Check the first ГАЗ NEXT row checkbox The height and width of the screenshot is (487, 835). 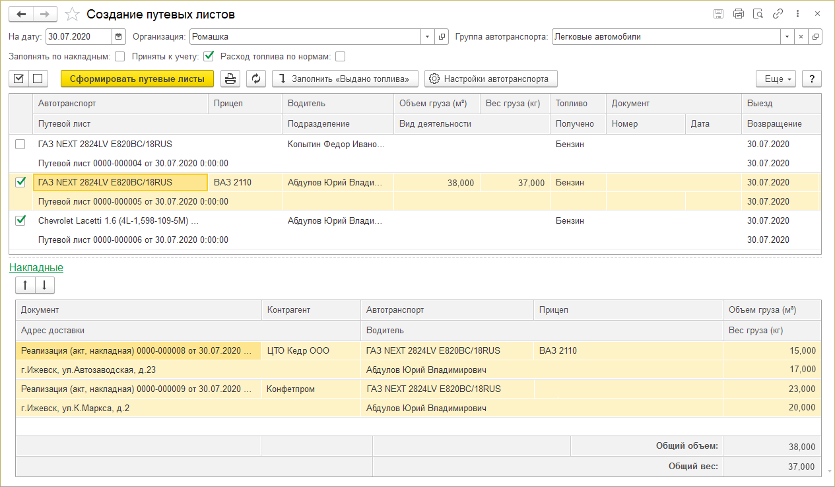pos(20,145)
